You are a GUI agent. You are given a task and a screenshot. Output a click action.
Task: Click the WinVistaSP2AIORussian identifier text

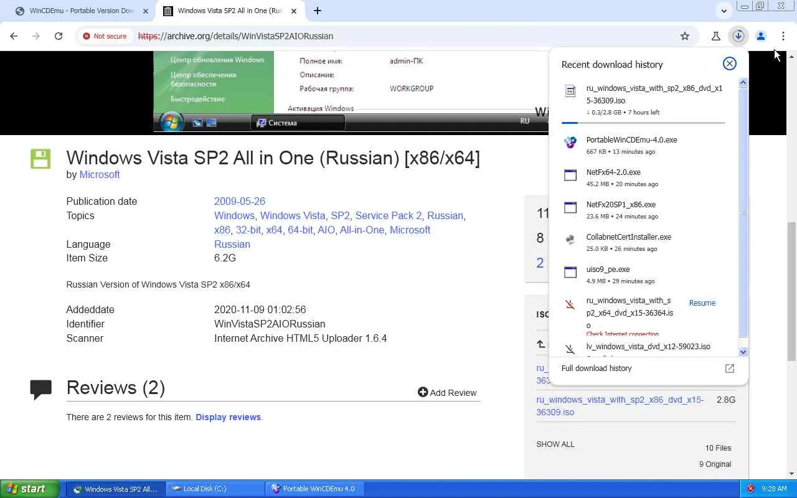[270, 324]
